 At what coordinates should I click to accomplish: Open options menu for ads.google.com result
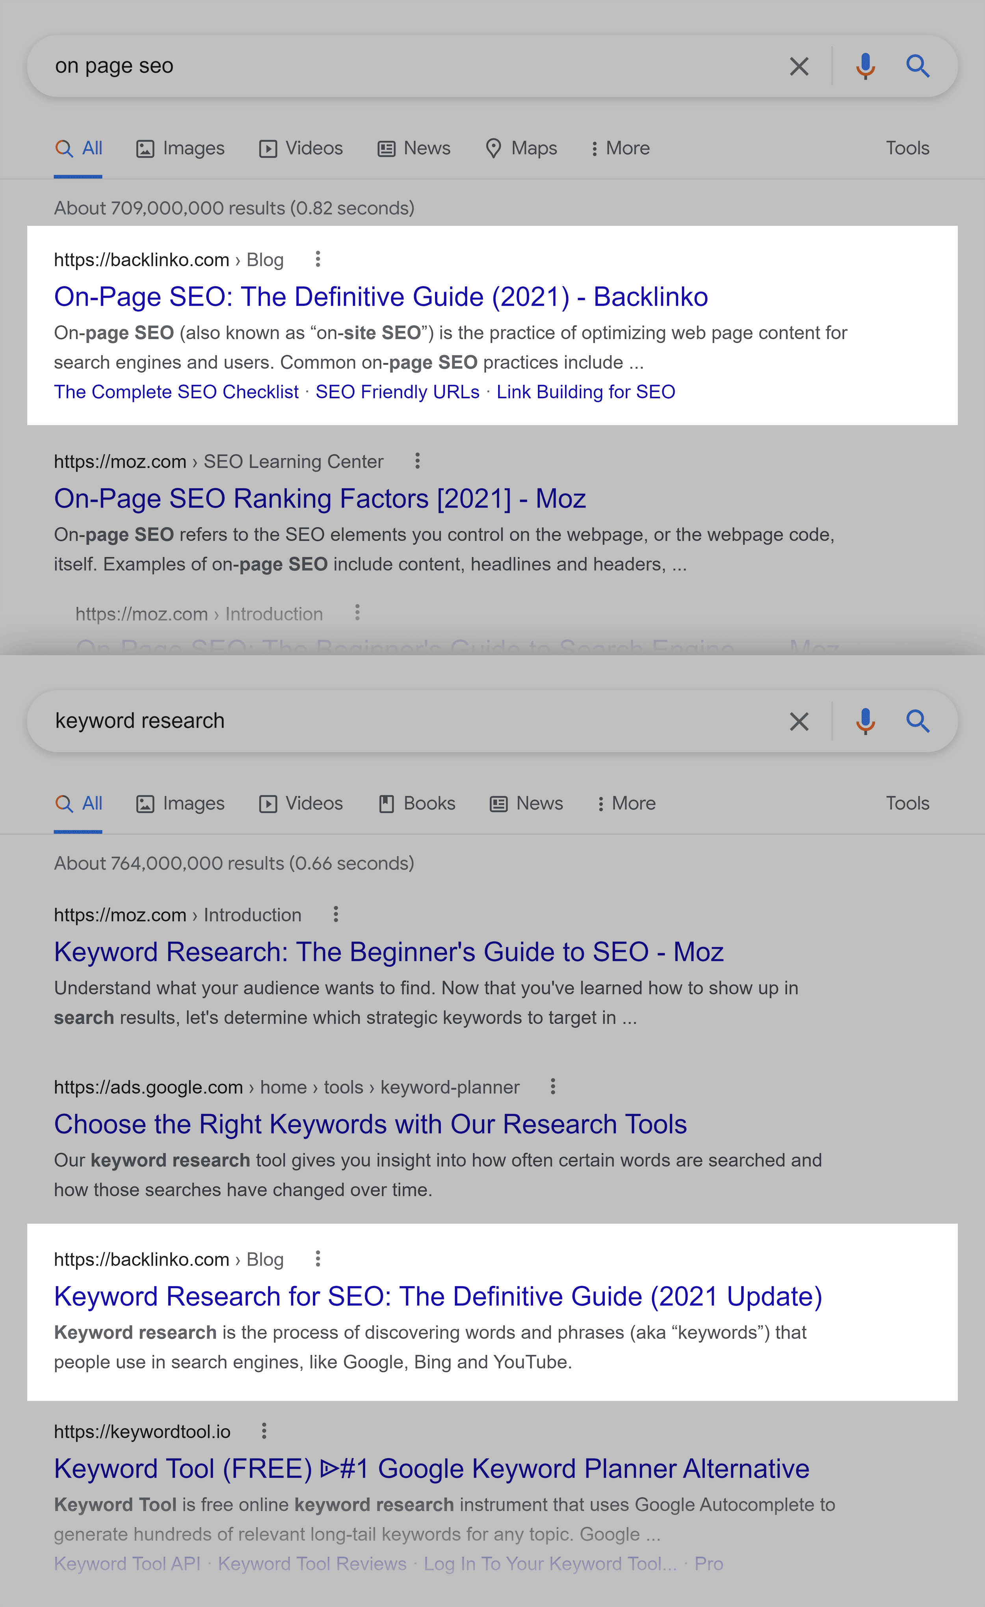(x=552, y=1086)
